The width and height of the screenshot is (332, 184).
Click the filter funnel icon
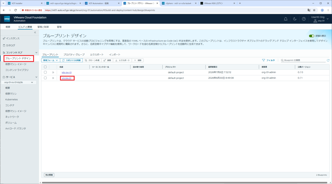tap(263, 60)
